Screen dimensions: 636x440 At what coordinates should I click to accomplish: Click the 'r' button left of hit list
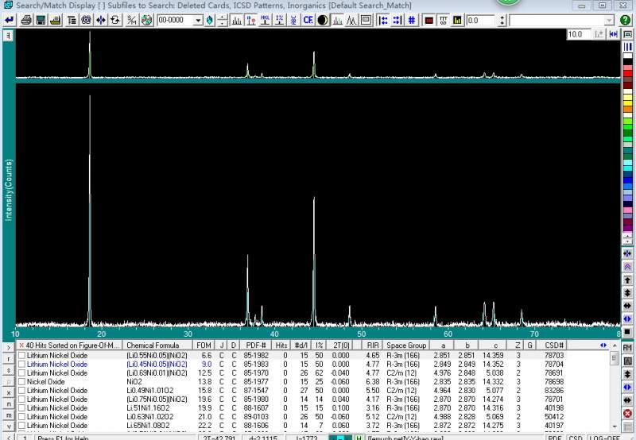click(9, 359)
